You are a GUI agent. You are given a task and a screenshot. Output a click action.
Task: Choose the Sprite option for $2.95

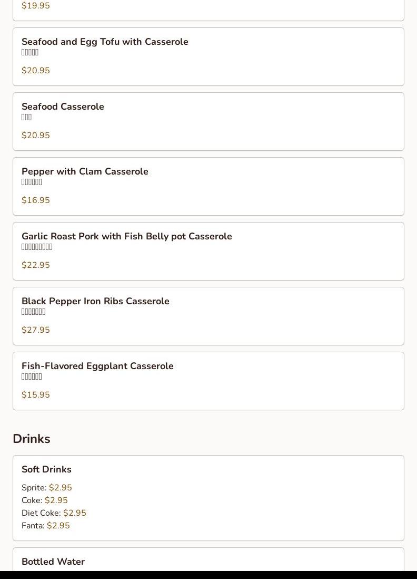(47, 488)
